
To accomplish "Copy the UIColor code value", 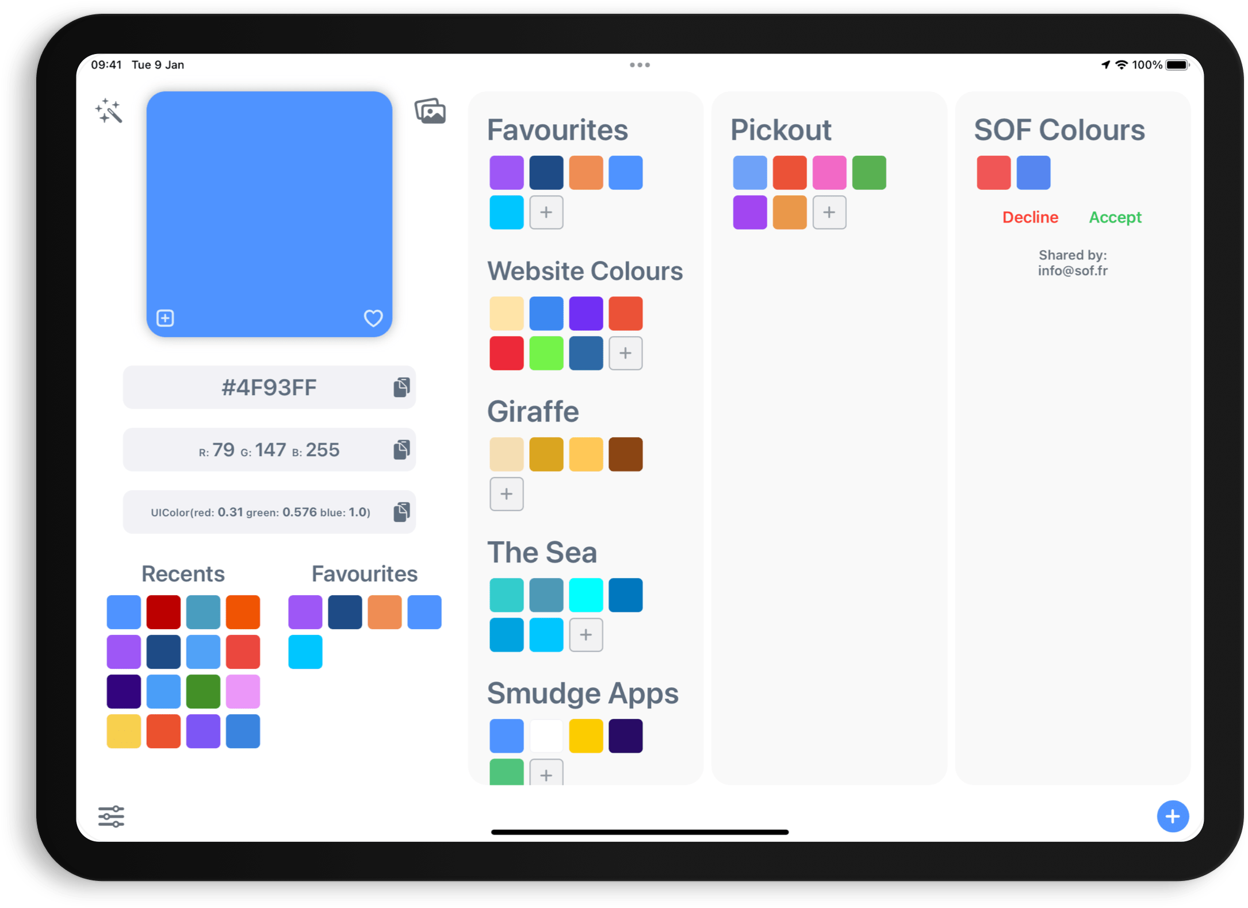I will [401, 512].
